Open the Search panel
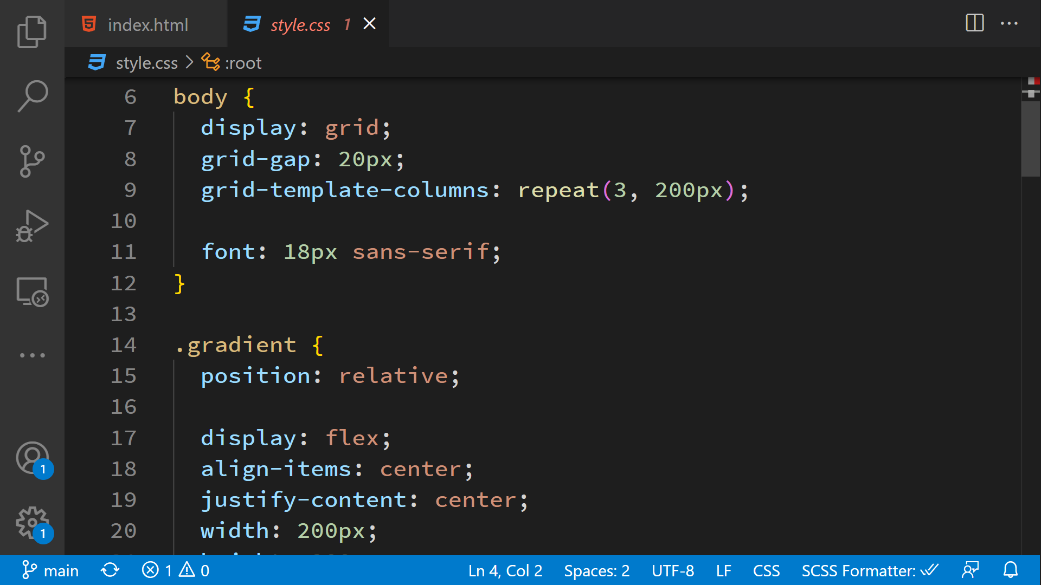This screenshot has height=585, width=1041. coord(32,96)
